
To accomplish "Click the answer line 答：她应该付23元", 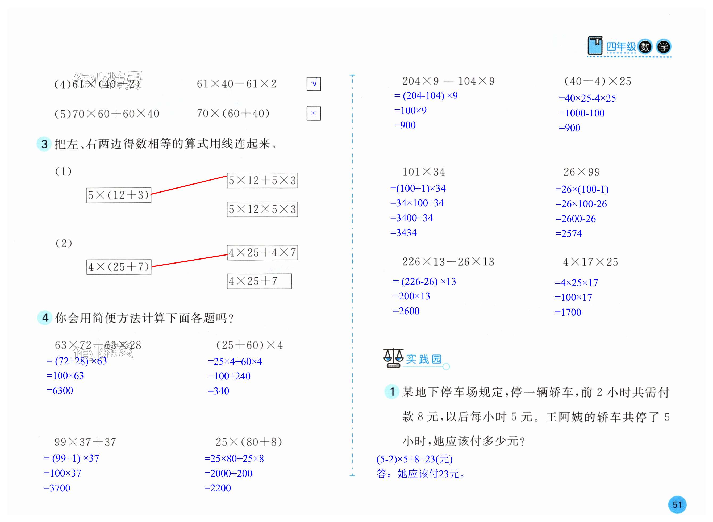I will 420,474.
